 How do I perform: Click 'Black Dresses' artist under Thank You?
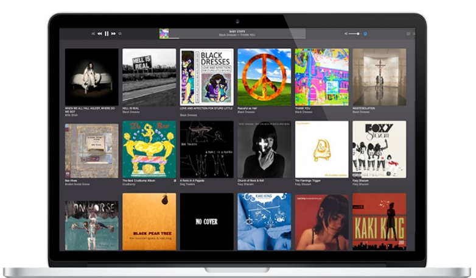[304, 112]
